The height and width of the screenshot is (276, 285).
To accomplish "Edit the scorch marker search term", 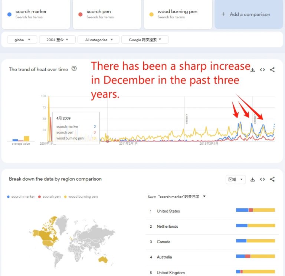I will [36, 14].
